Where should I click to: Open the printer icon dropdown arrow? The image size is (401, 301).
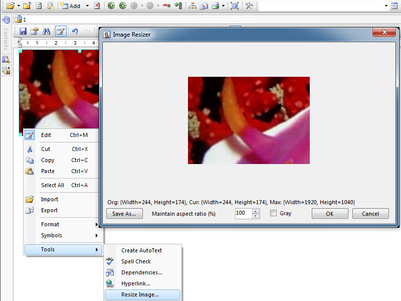[223, 6]
